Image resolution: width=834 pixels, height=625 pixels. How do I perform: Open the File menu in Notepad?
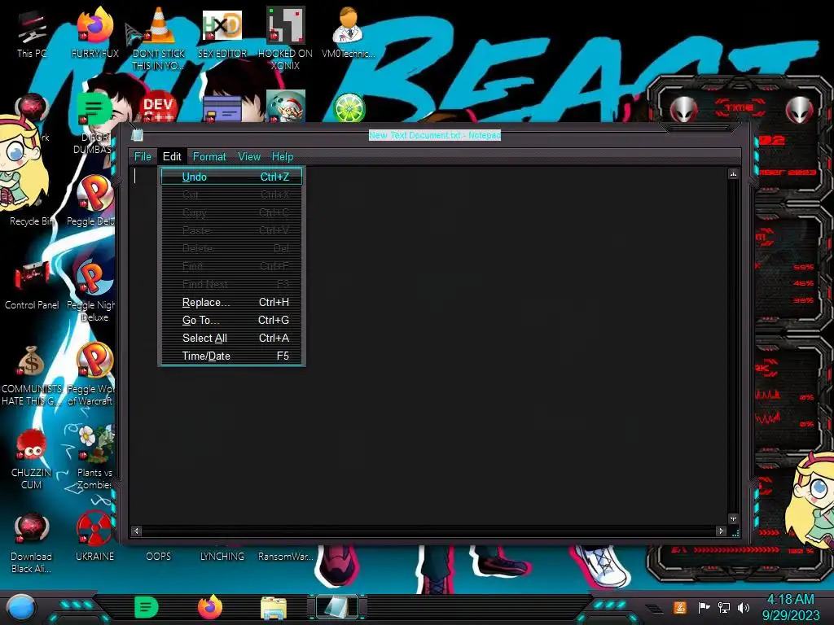pos(143,156)
